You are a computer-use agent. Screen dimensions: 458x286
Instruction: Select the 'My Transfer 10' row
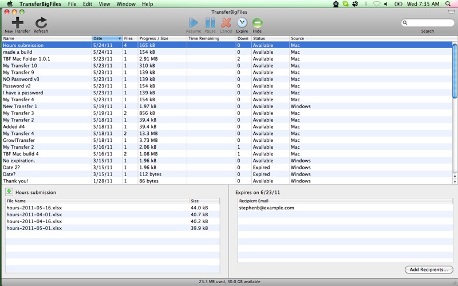[x=227, y=65]
